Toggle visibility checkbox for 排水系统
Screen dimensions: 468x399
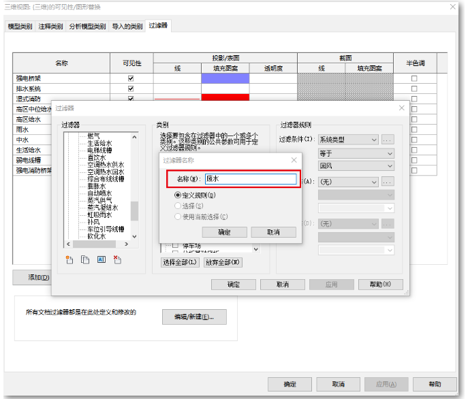click(x=131, y=89)
